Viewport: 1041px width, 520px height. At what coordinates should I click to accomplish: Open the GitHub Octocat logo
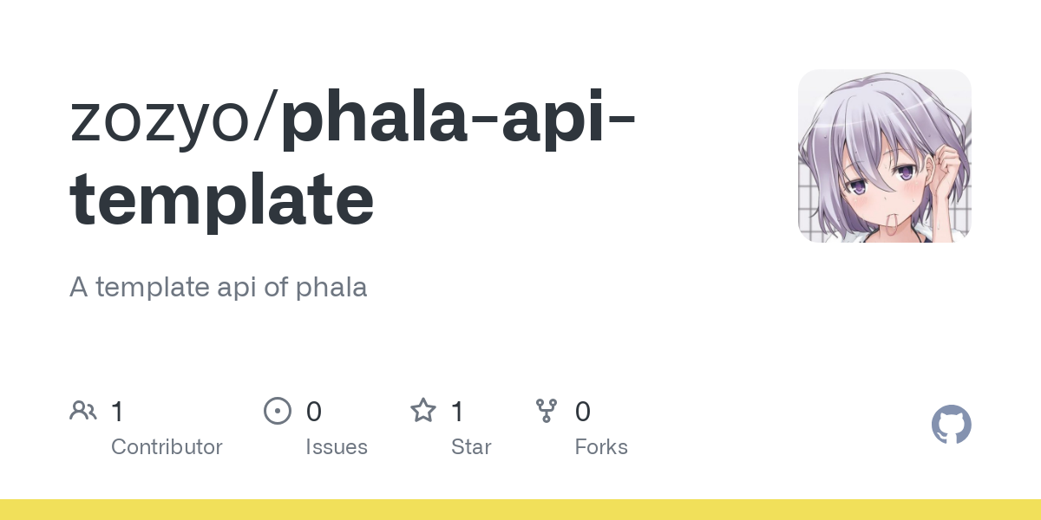[x=952, y=425]
